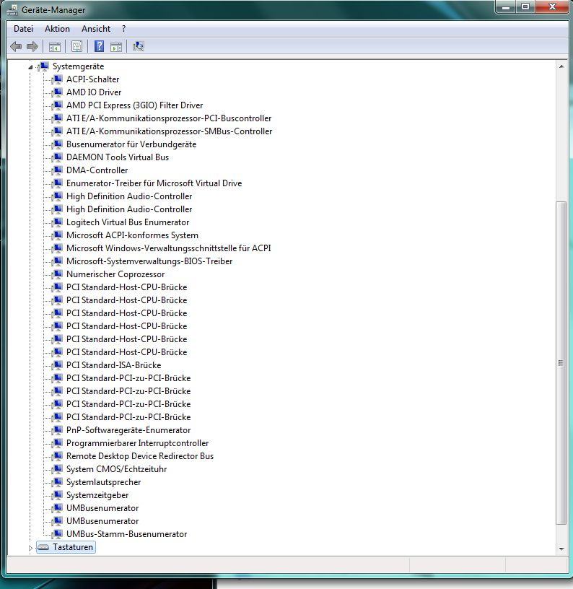Open Help with the blue question mark icon
The height and width of the screenshot is (589, 573).
(x=99, y=46)
